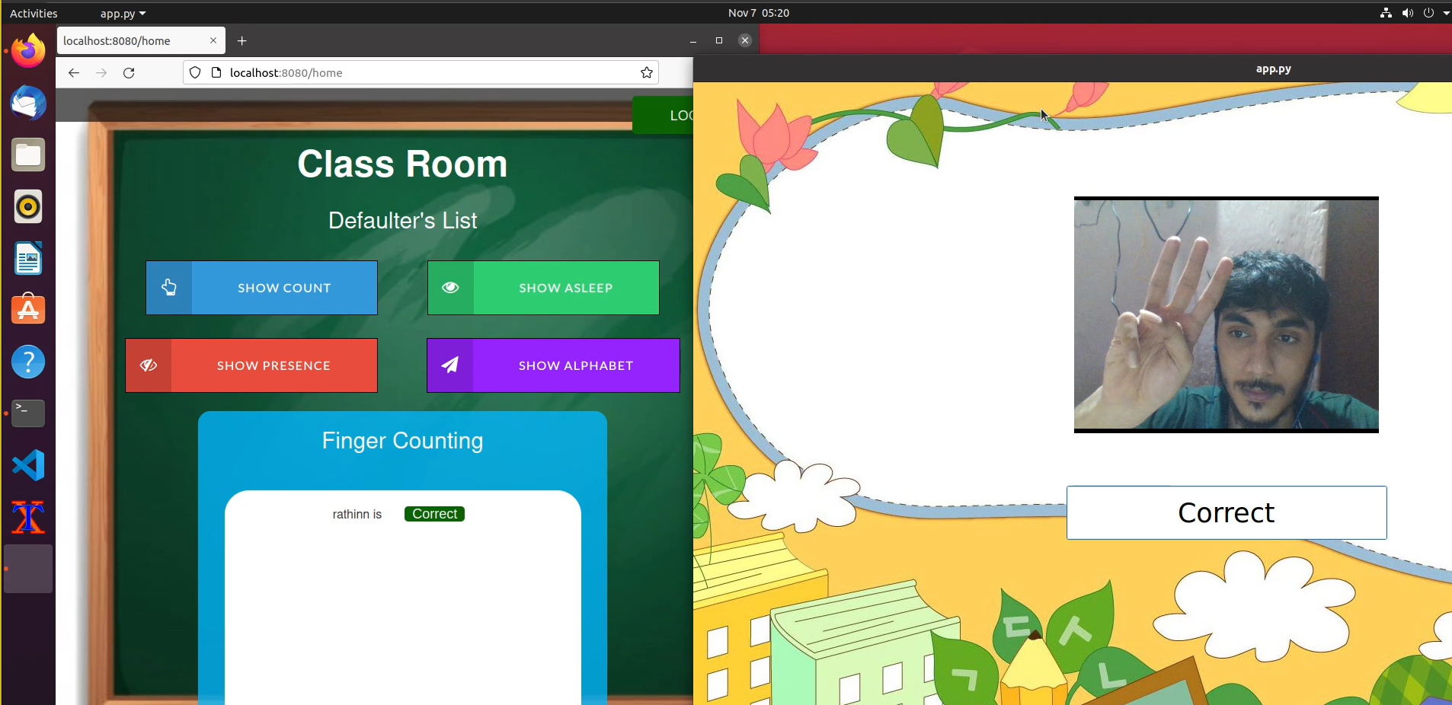The width and height of the screenshot is (1452, 705).
Task: Click the Class Room title
Action: click(402, 164)
